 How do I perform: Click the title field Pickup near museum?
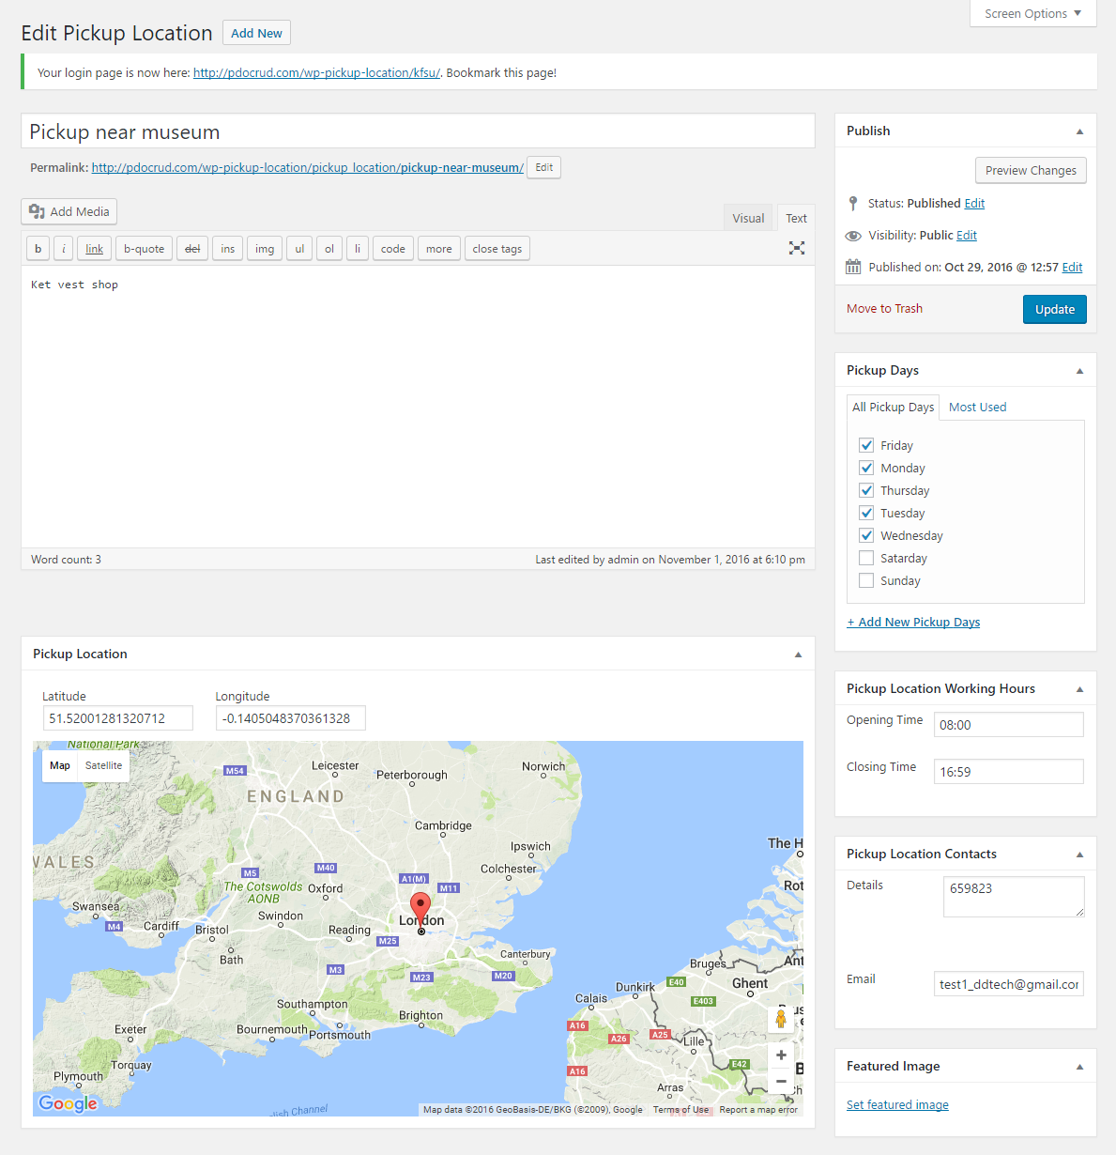tap(418, 131)
